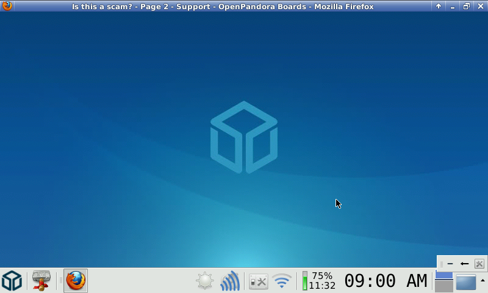Roll up the window with the title bar up arrow
This screenshot has height=293, width=488.
click(438, 6)
